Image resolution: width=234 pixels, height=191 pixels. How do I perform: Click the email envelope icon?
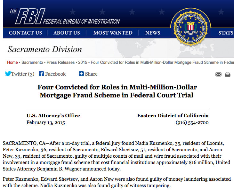point(218,74)
